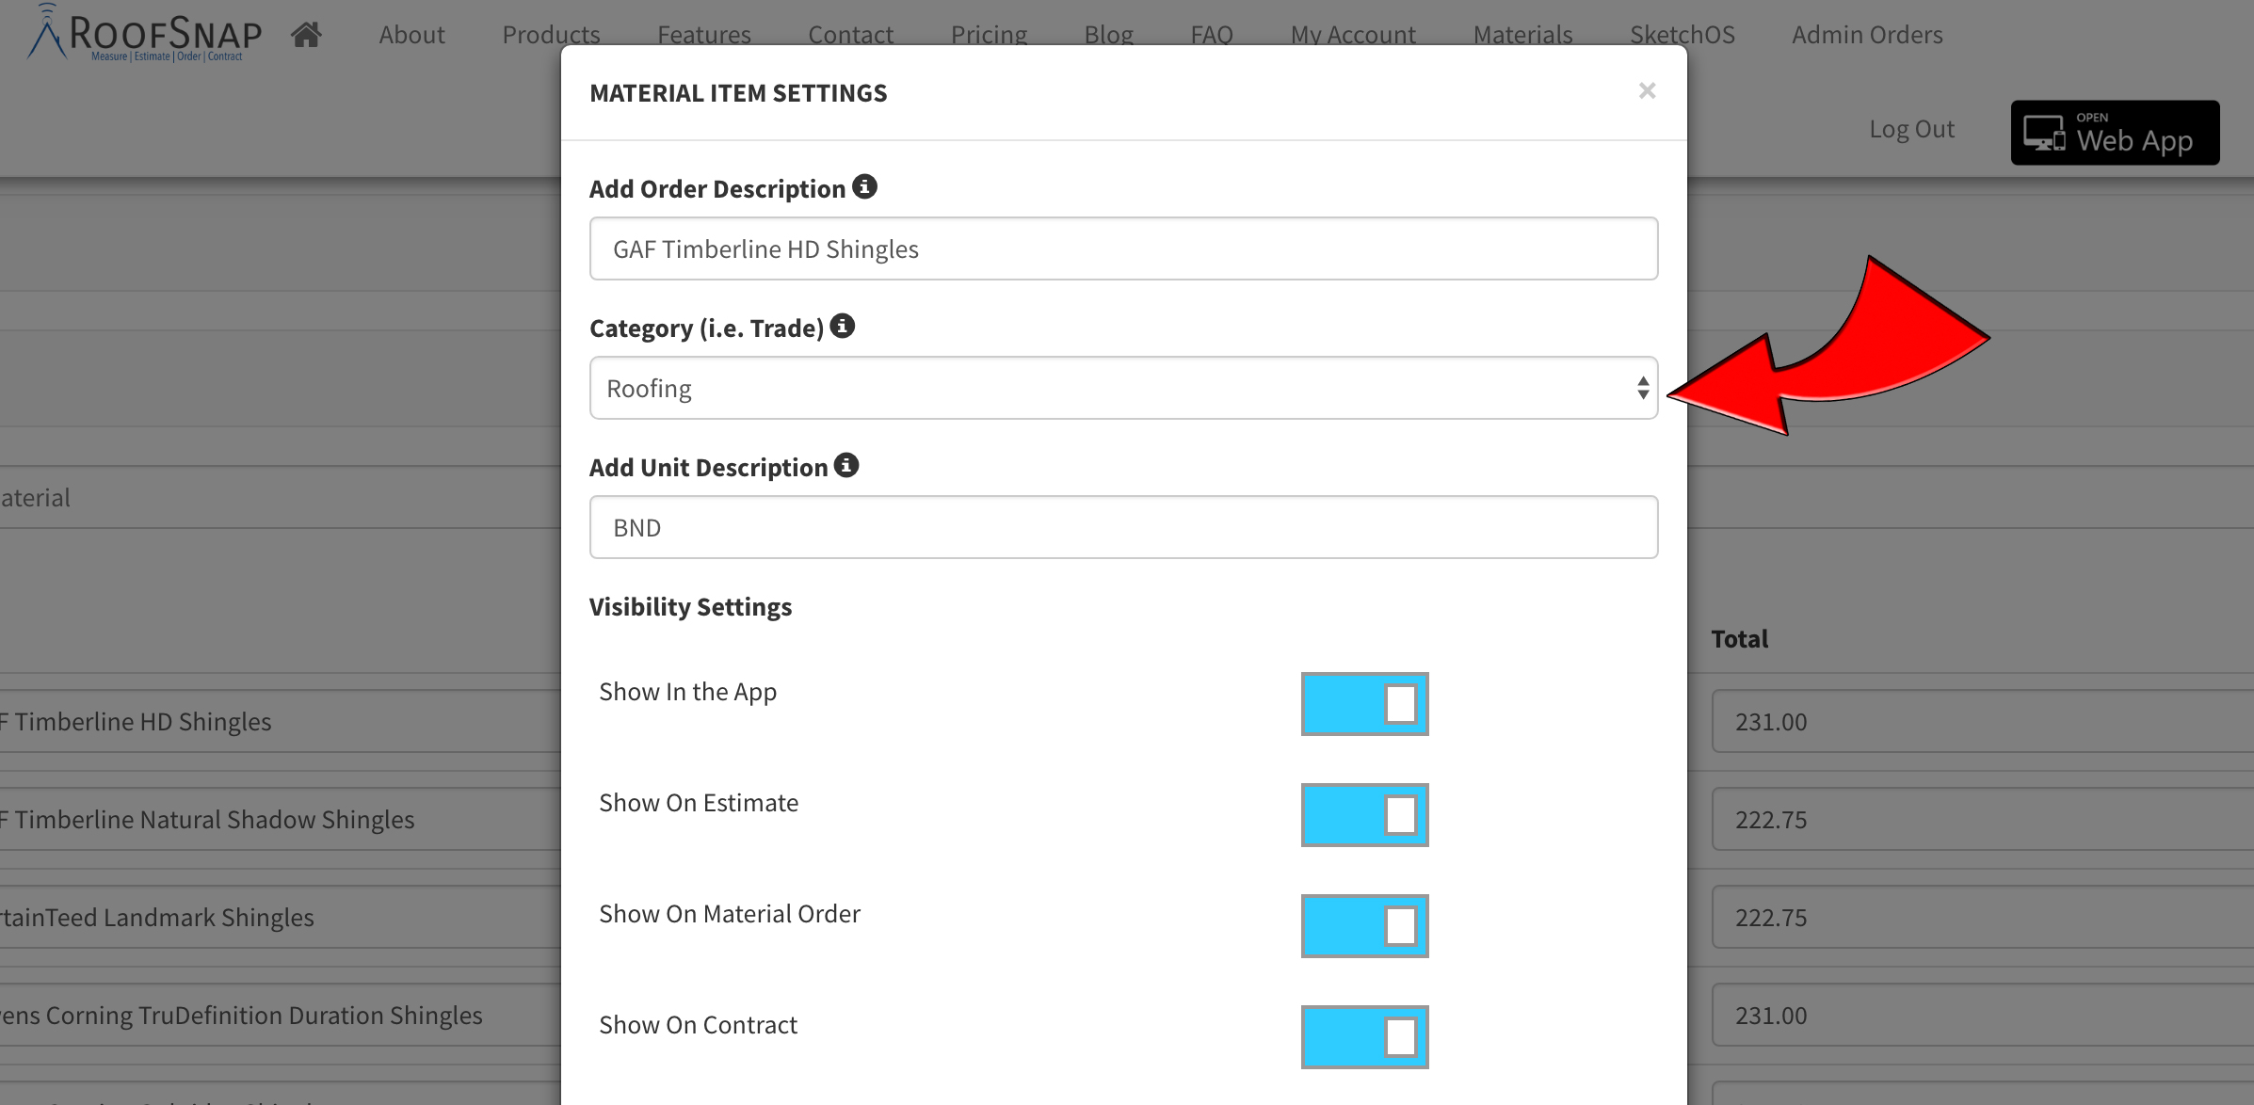Click info icon beside Category (i.e. Trade)
The height and width of the screenshot is (1105, 2254).
843,326
